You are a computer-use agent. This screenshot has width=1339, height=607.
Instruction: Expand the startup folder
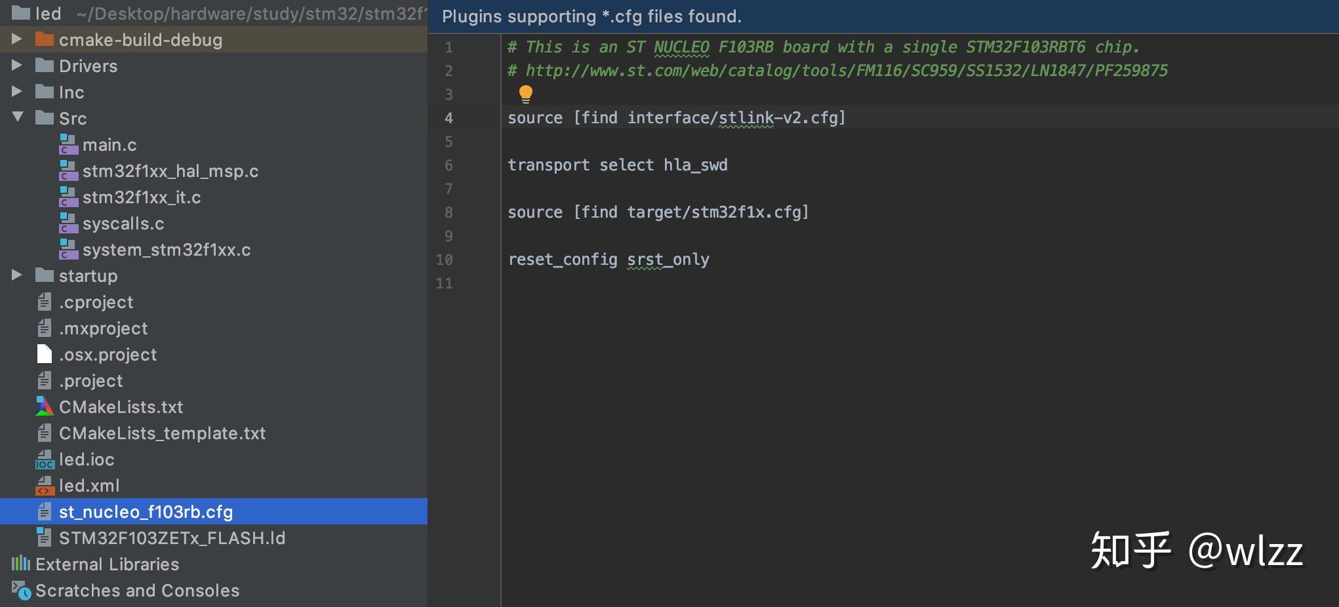(17, 275)
